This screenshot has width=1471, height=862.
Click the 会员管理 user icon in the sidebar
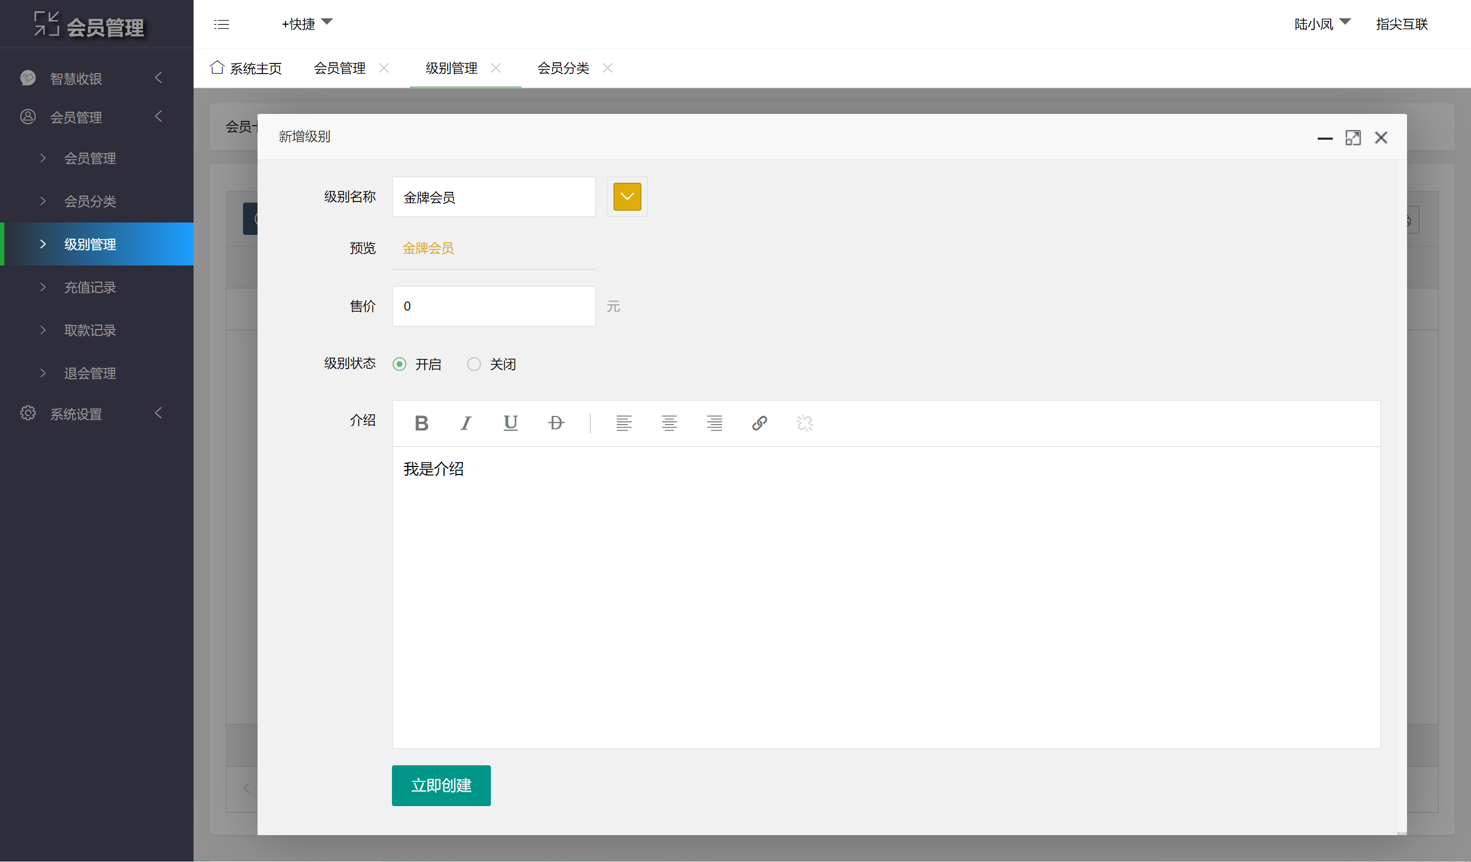coord(28,117)
